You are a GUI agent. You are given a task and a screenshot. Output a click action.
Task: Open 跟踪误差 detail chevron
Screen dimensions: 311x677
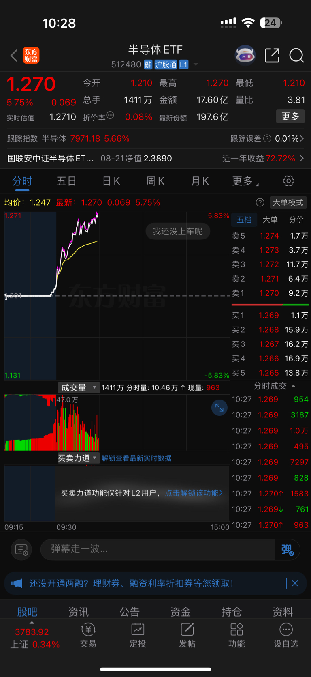(301, 139)
